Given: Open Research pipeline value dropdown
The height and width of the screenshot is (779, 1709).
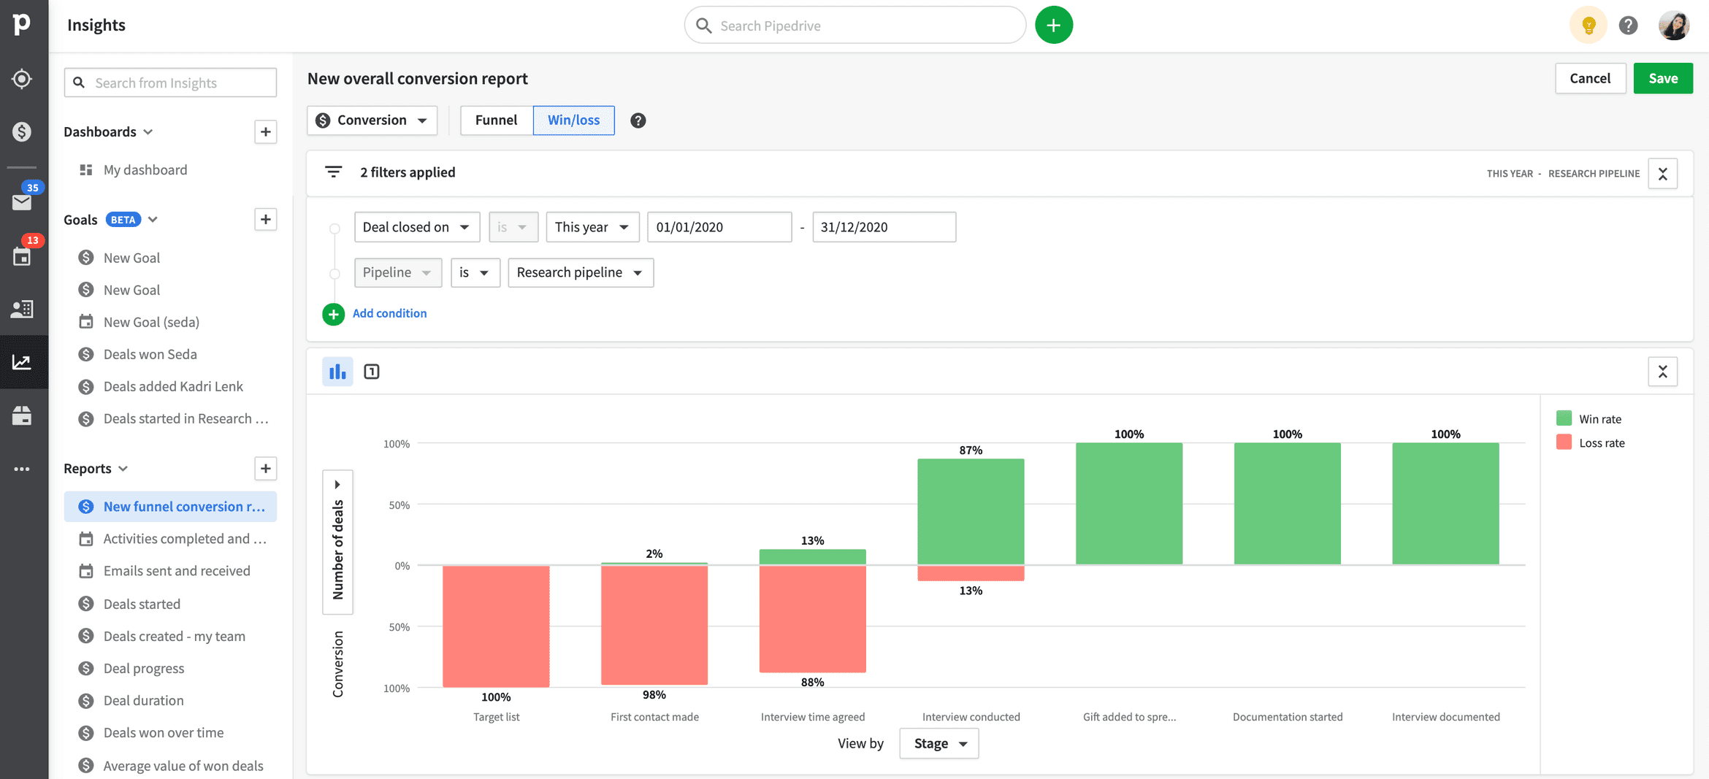Looking at the screenshot, I should point(580,272).
